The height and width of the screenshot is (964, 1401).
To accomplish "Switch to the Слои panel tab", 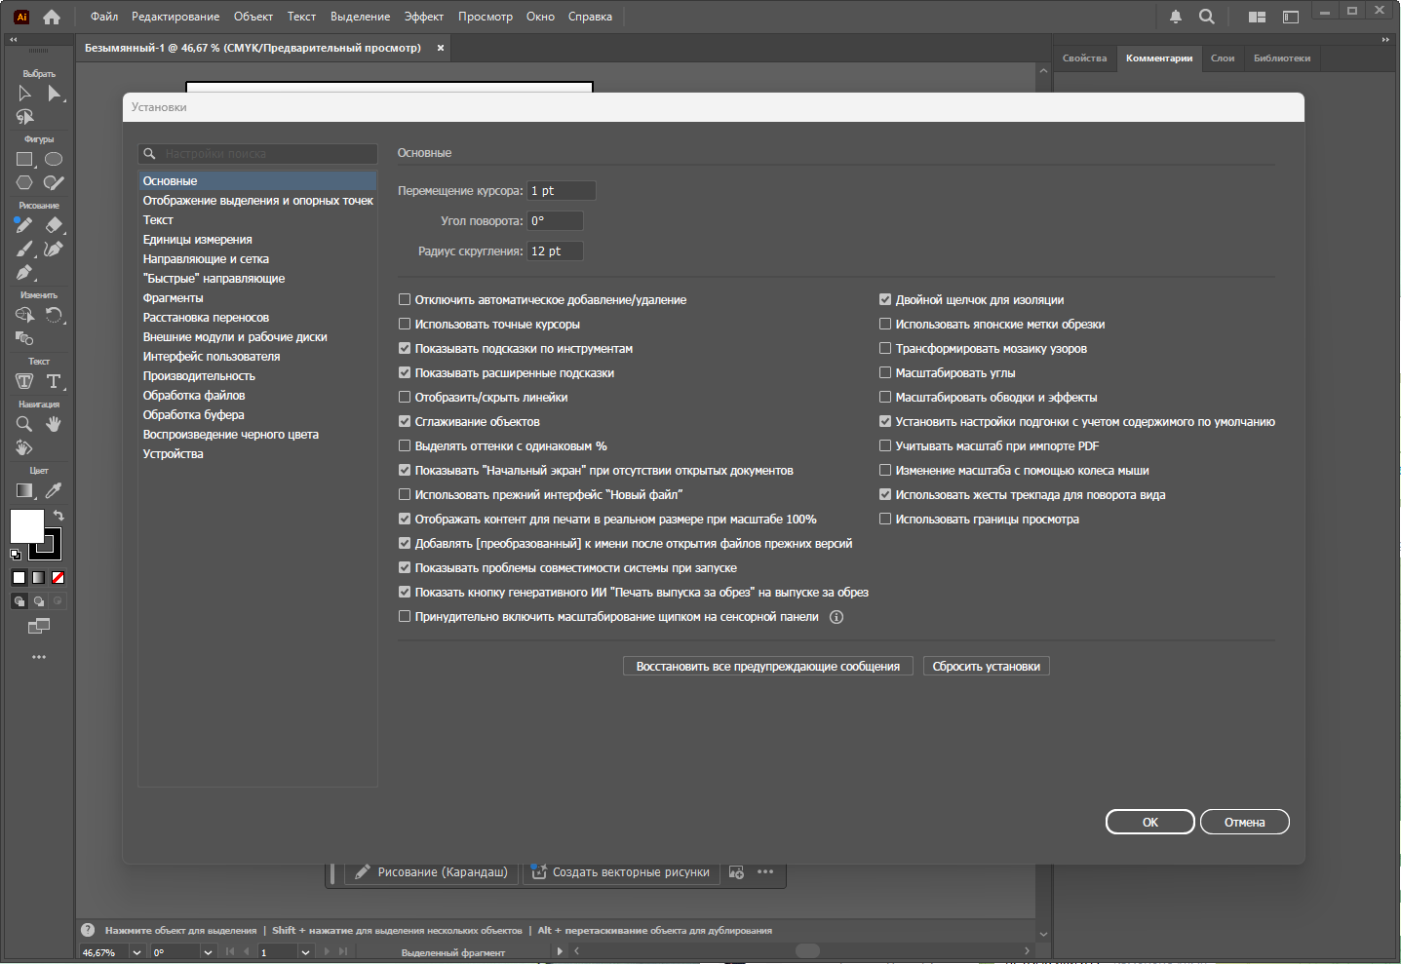I will [x=1223, y=58].
